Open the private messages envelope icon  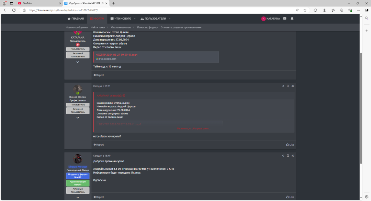click(285, 19)
